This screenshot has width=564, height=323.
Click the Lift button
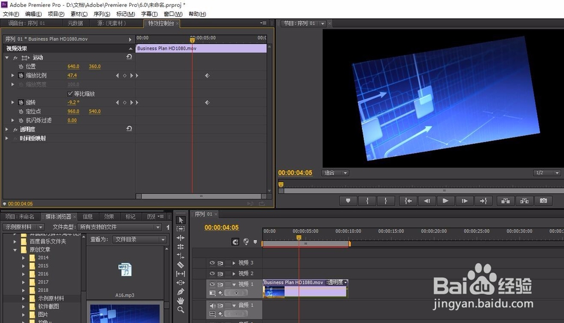pyautogui.click(x=505, y=201)
